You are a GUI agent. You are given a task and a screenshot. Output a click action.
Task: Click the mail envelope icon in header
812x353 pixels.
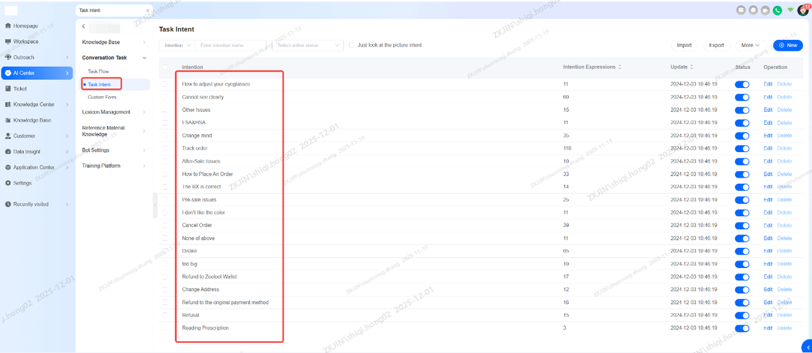pyautogui.click(x=741, y=10)
